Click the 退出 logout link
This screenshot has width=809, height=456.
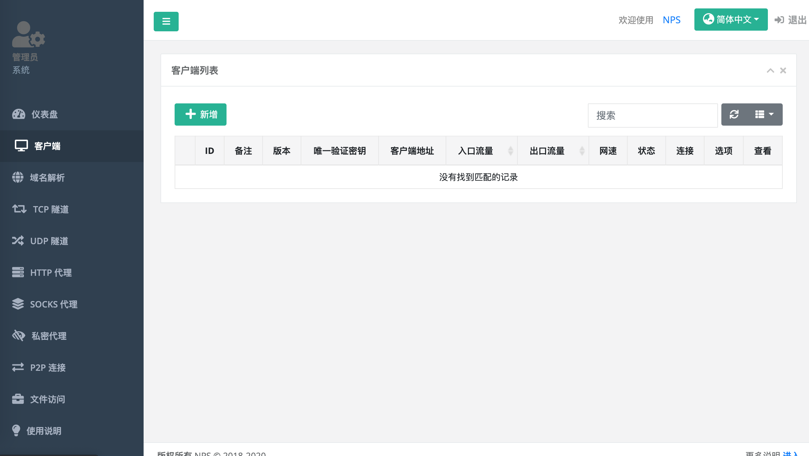click(x=791, y=20)
